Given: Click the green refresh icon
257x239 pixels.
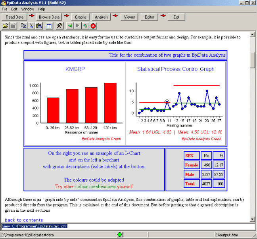Looking at the screenshot, I should [85, 26].
